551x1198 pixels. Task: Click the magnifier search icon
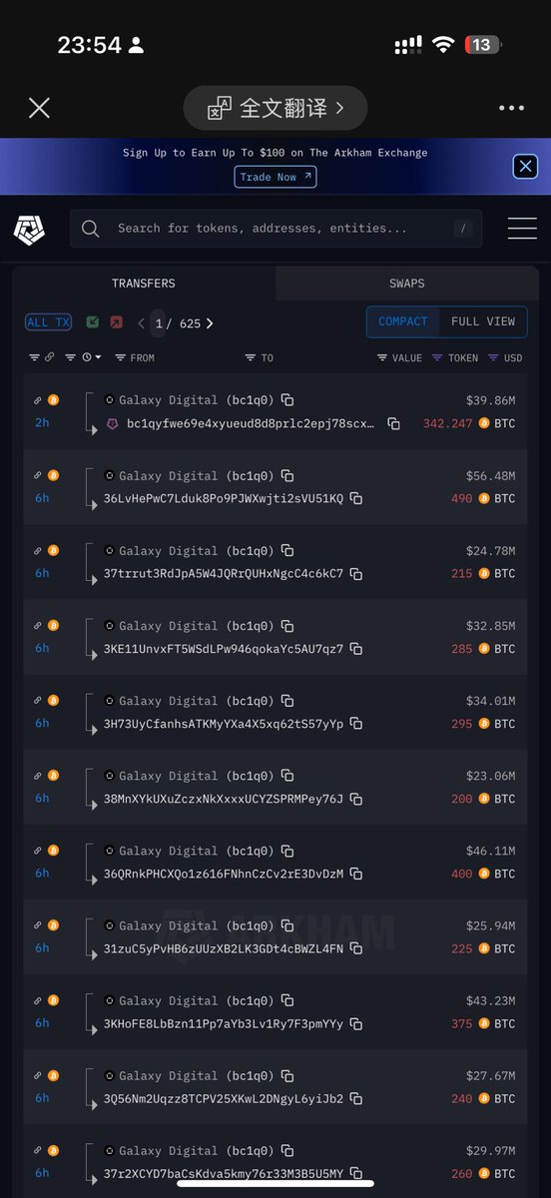click(90, 229)
